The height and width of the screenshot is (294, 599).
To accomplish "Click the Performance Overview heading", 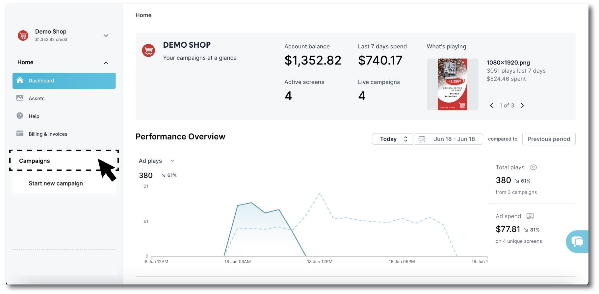I will tap(180, 136).
